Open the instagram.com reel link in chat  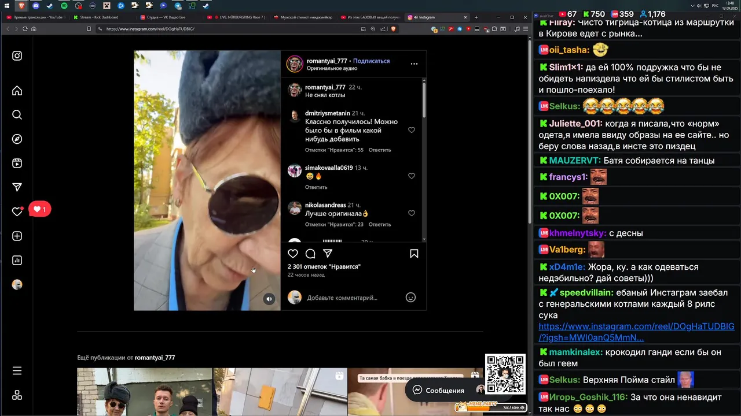click(636, 332)
